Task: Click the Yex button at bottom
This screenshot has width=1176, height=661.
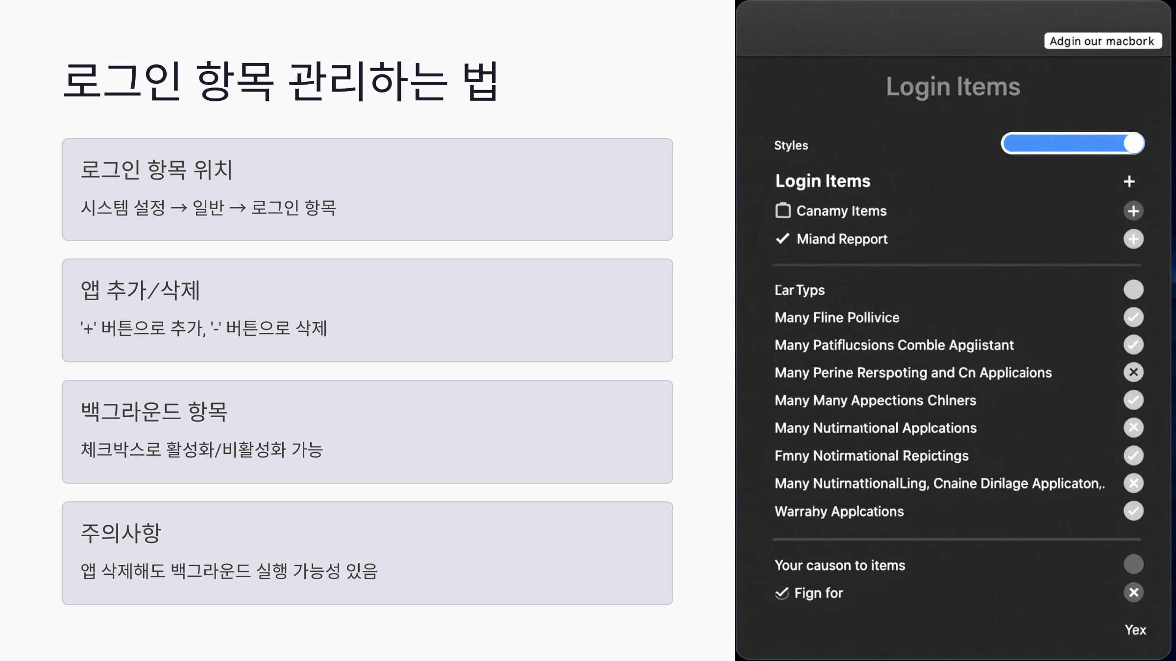Action: click(1135, 630)
